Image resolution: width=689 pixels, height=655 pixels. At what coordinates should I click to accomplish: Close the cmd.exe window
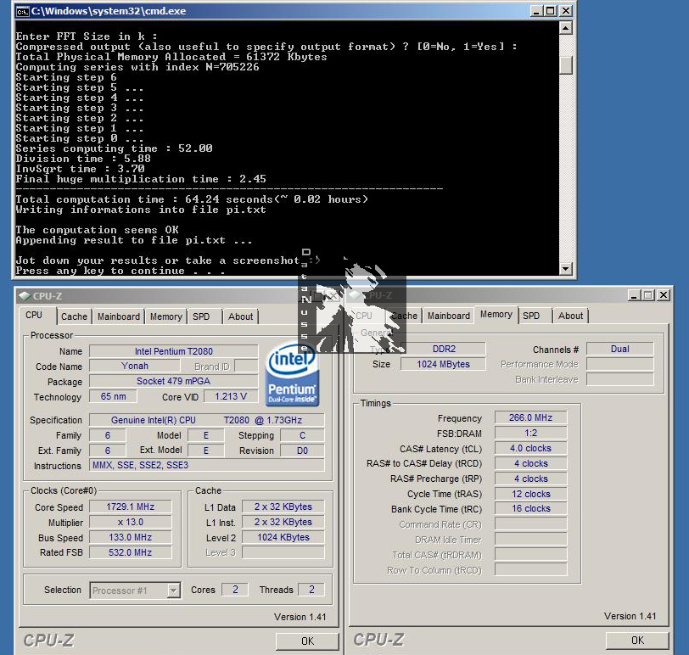click(567, 11)
